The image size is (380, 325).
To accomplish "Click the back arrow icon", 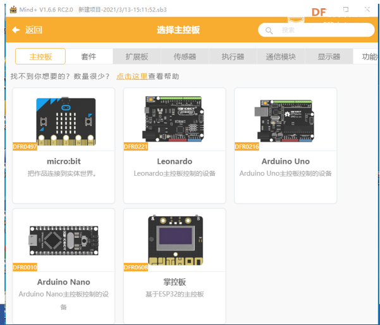I will [x=16, y=30].
